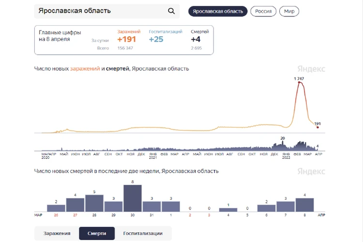Click the April 8 bar with value 4

[305, 205]
